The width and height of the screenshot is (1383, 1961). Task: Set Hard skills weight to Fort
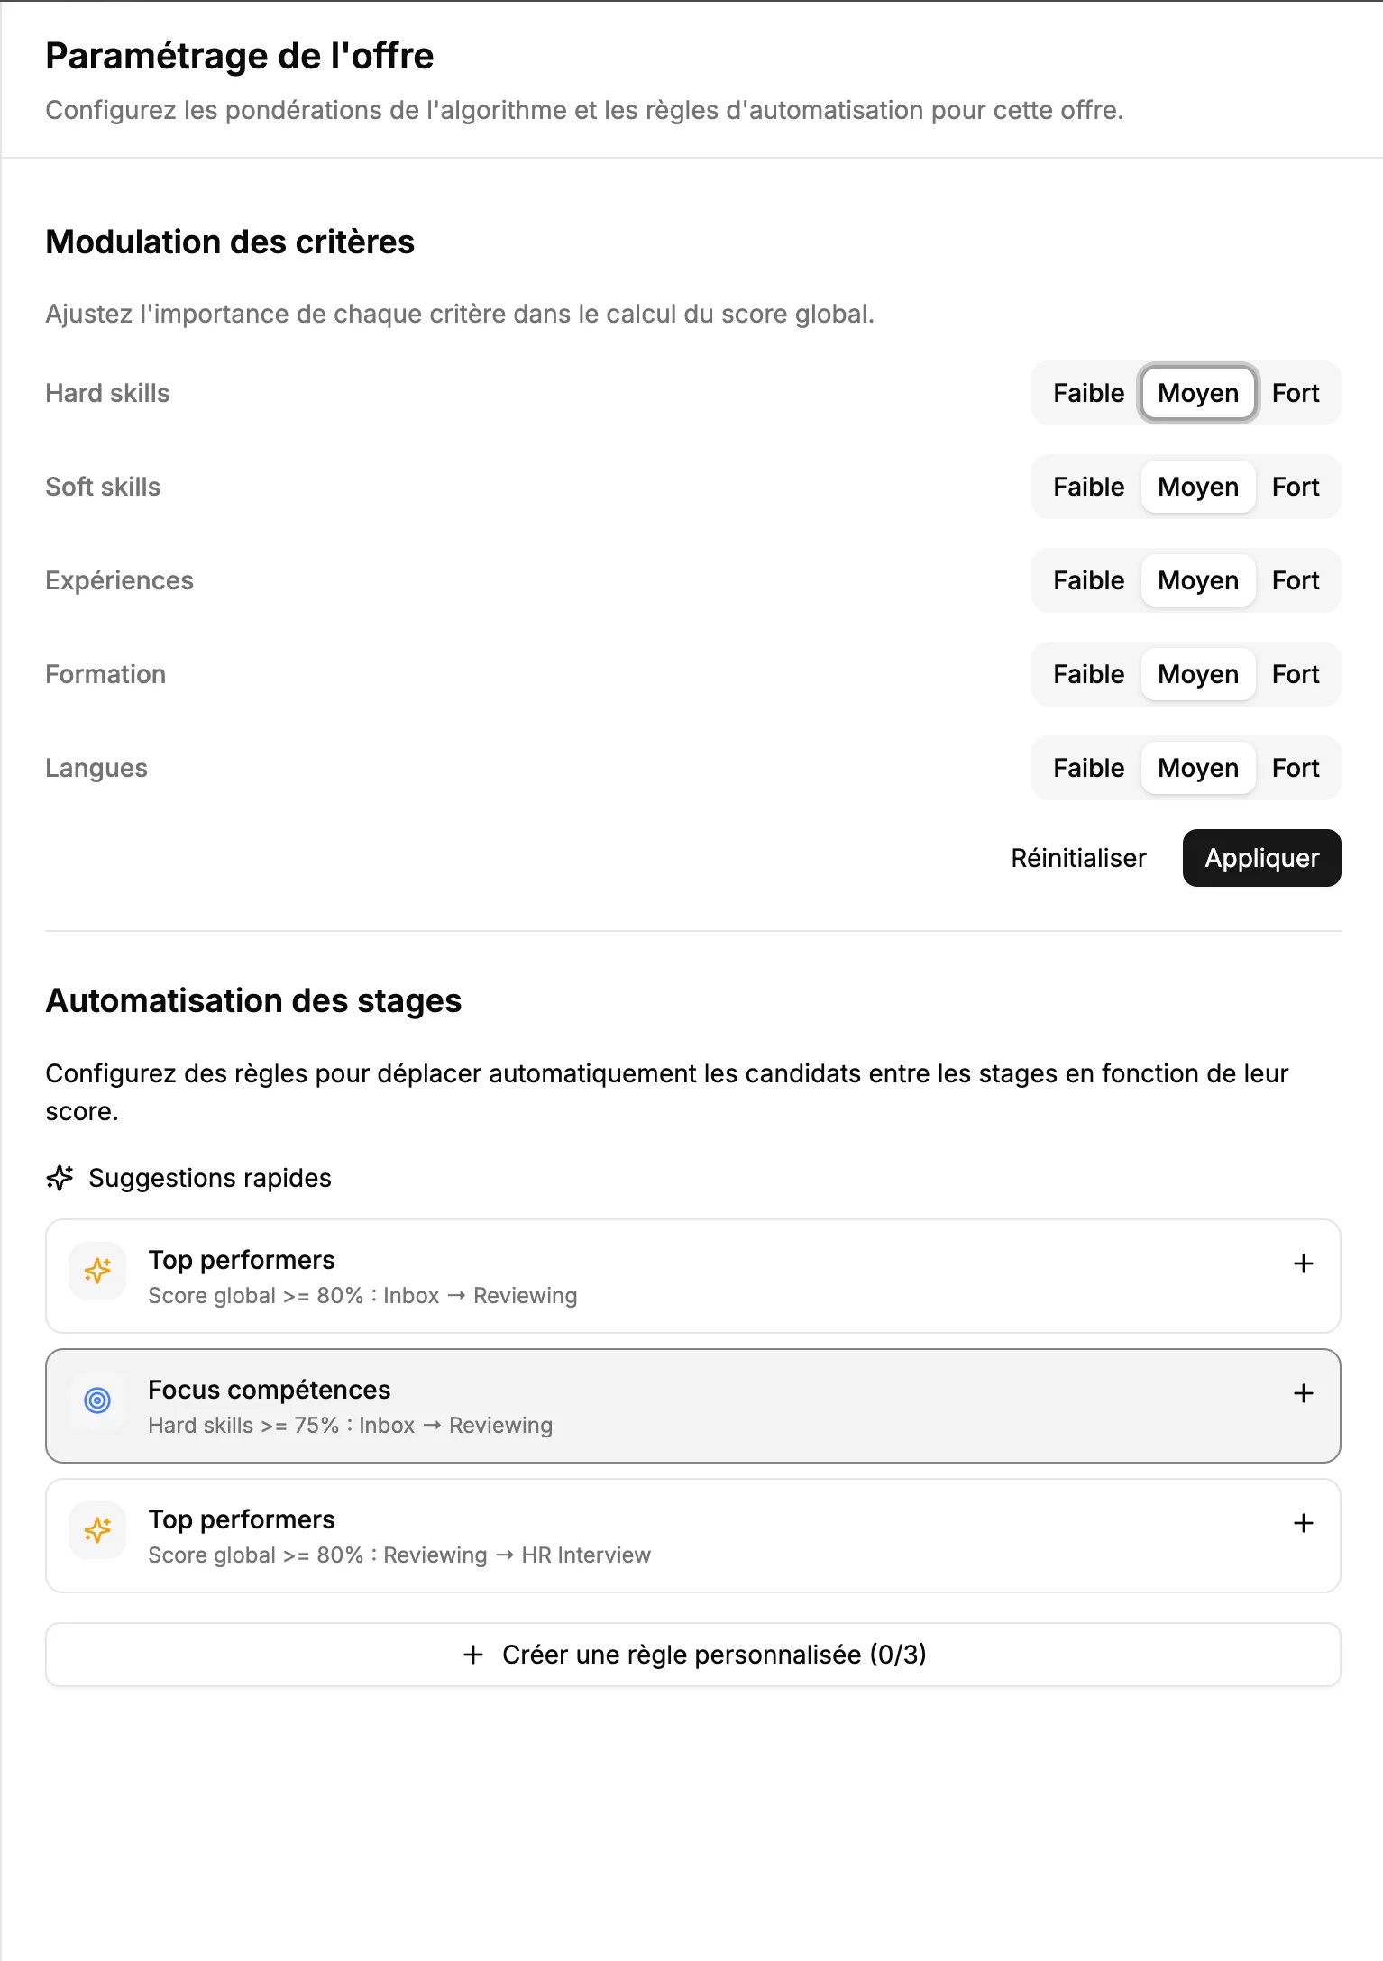pos(1296,393)
